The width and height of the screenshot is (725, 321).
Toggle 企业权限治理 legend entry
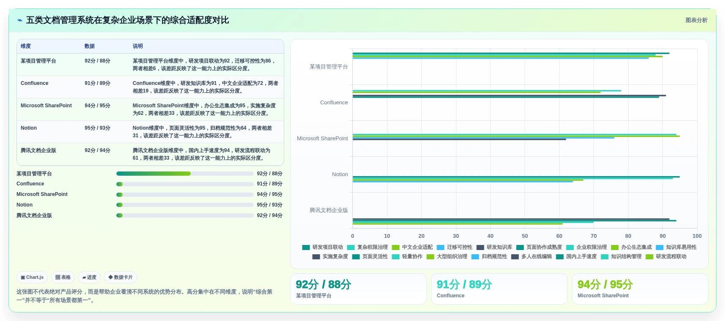(x=587, y=248)
